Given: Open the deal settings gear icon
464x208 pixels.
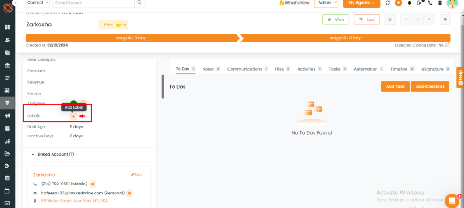Looking at the screenshot, I should click(x=445, y=19).
